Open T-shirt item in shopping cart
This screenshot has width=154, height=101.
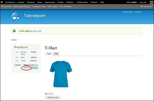click(x=23, y=61)
